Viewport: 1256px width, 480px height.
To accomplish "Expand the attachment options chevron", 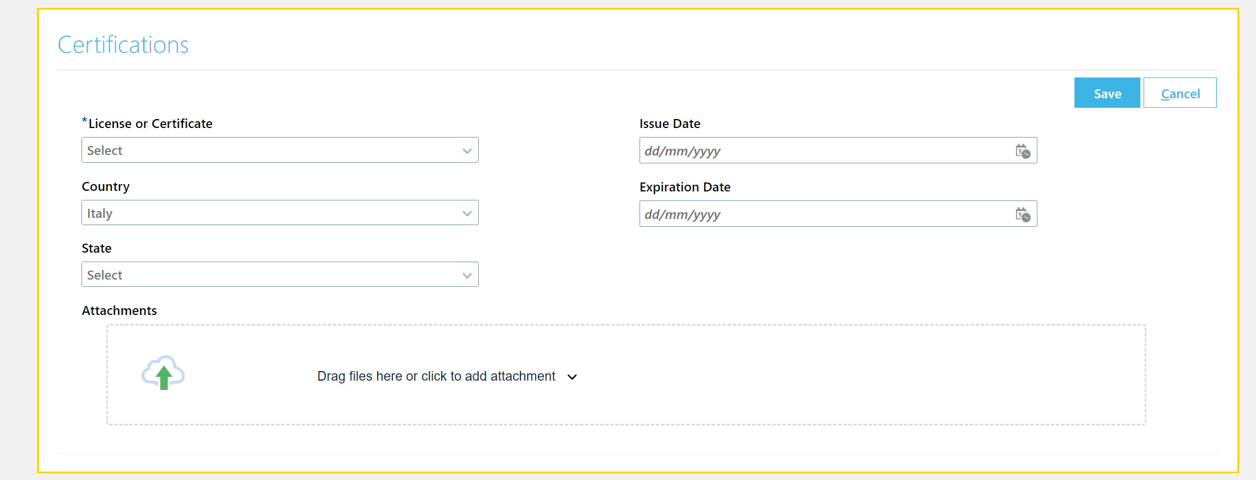I will (572, 377).
